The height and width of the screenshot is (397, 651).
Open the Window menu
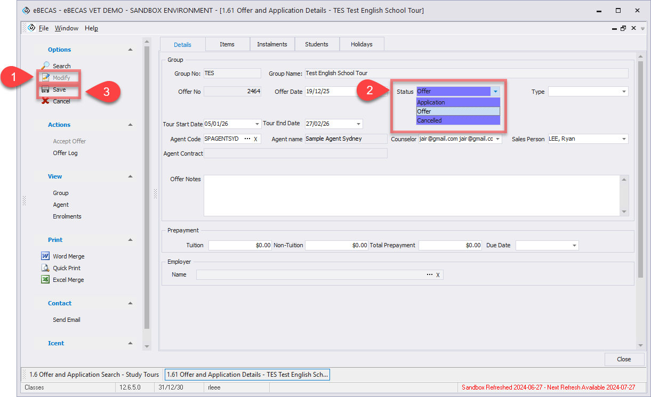[x=67, y=28]
